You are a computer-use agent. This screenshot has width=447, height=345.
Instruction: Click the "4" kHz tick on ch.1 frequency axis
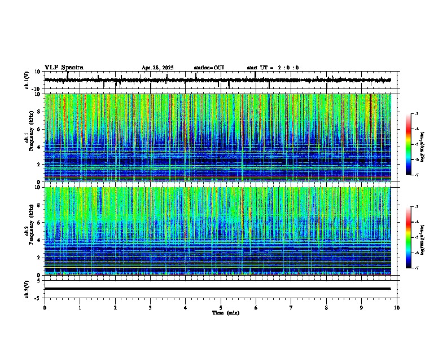pos(39,147)
